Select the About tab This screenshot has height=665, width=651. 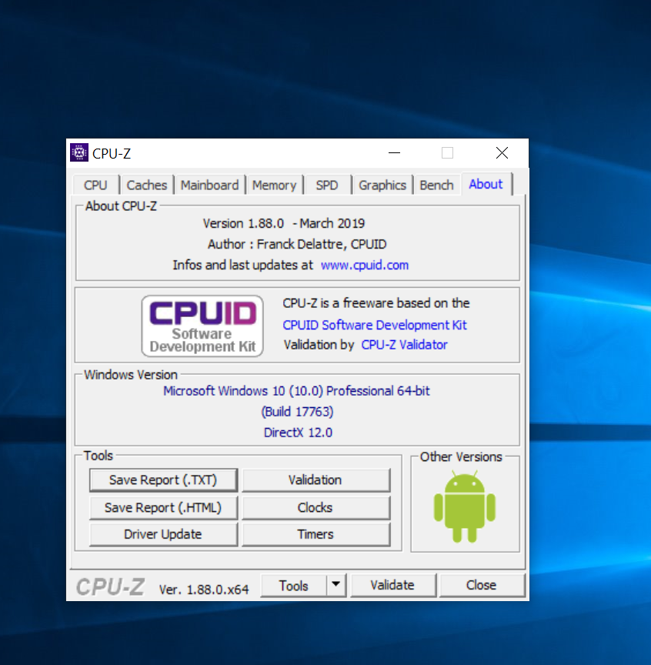click(x=486, y=184)
